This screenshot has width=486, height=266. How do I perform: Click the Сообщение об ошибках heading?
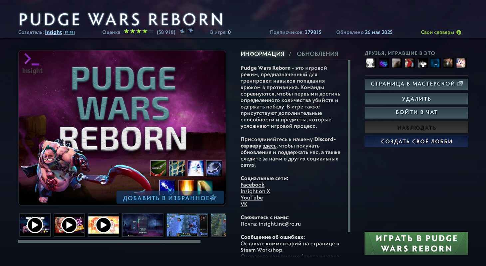point(273,237)
